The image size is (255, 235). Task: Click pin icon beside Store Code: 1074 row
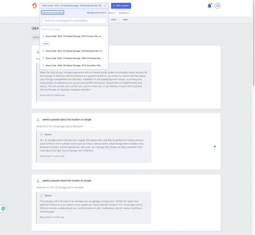pos(43,51)
